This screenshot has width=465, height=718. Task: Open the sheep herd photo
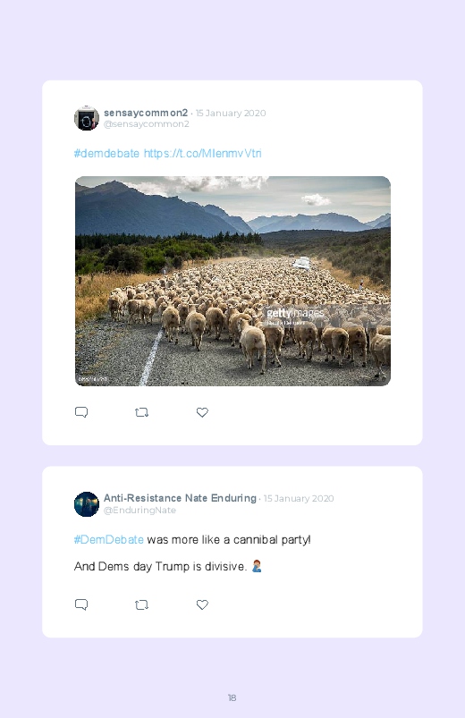point(232,281)
